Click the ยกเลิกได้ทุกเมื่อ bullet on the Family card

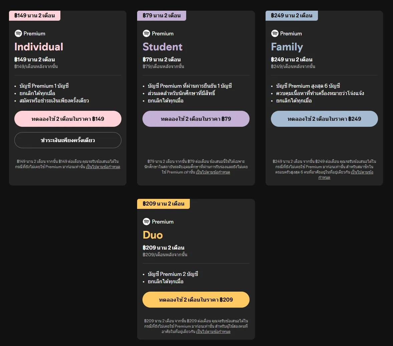(x=294, y=101)
